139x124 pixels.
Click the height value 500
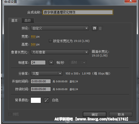click(x=33, y=44)
